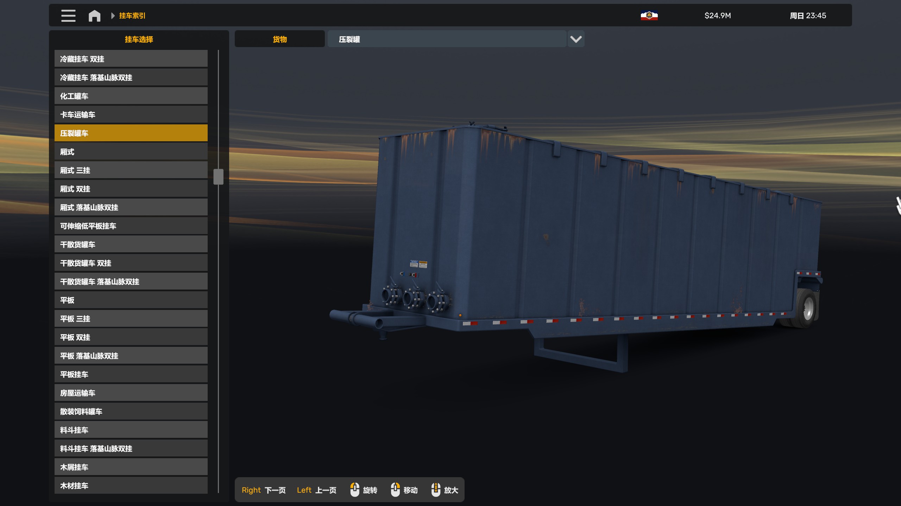Select the 卡车运输车 trailer entry

131,115
